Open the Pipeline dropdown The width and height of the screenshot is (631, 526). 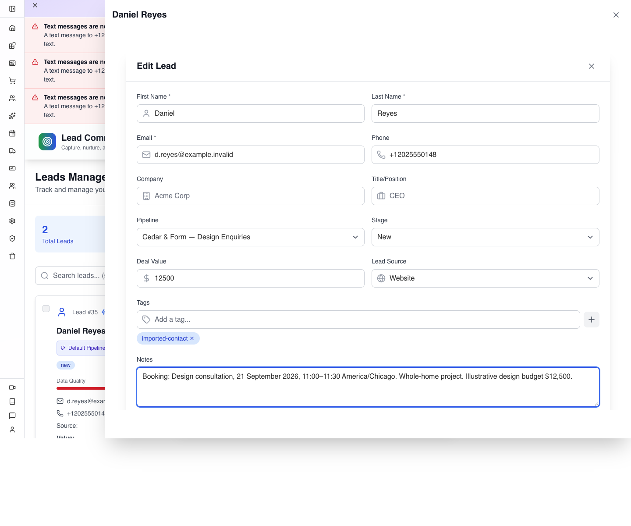(x=251, y=237)
